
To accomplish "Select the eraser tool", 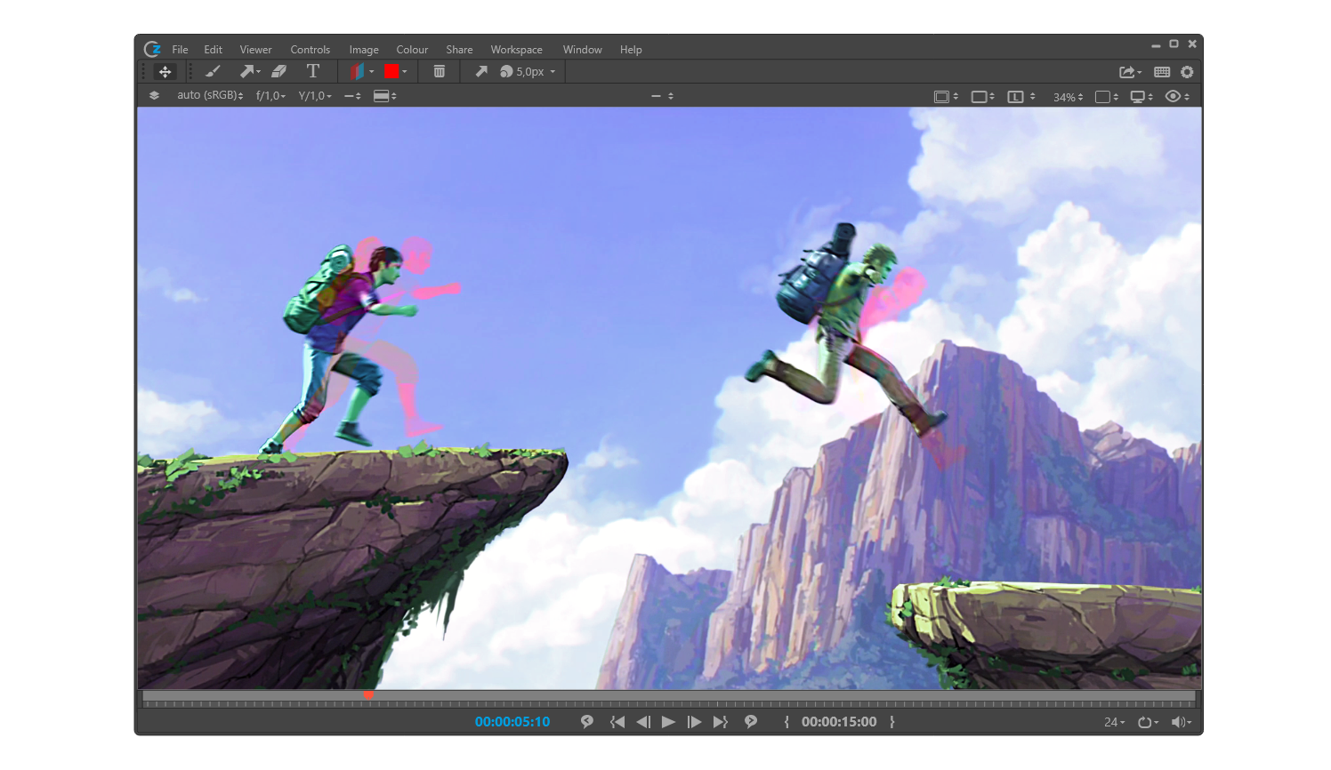I will (x=278, y=71).
